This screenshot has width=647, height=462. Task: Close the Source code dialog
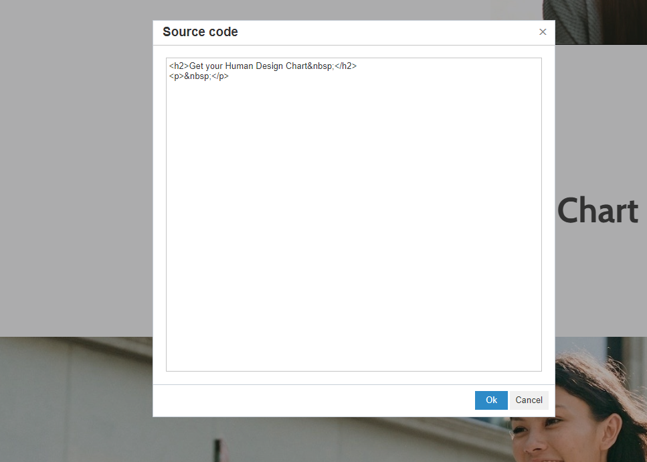(543, 32)
